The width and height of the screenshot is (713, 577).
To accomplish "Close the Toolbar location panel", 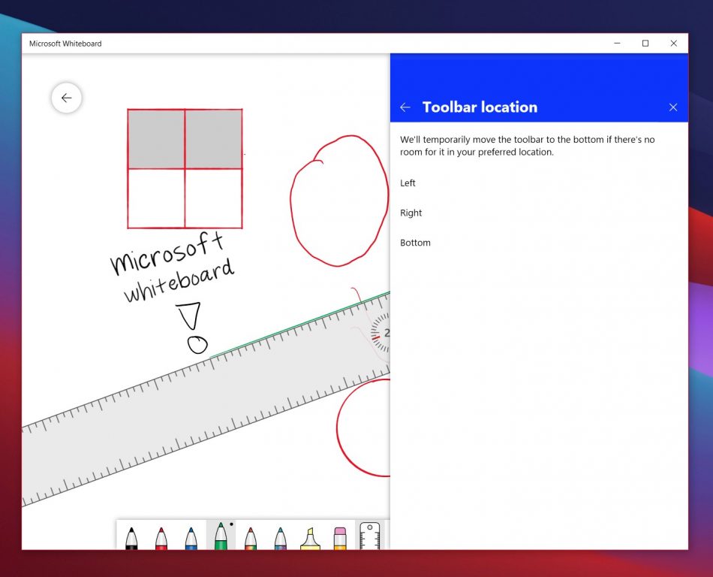I will (673, 107).
